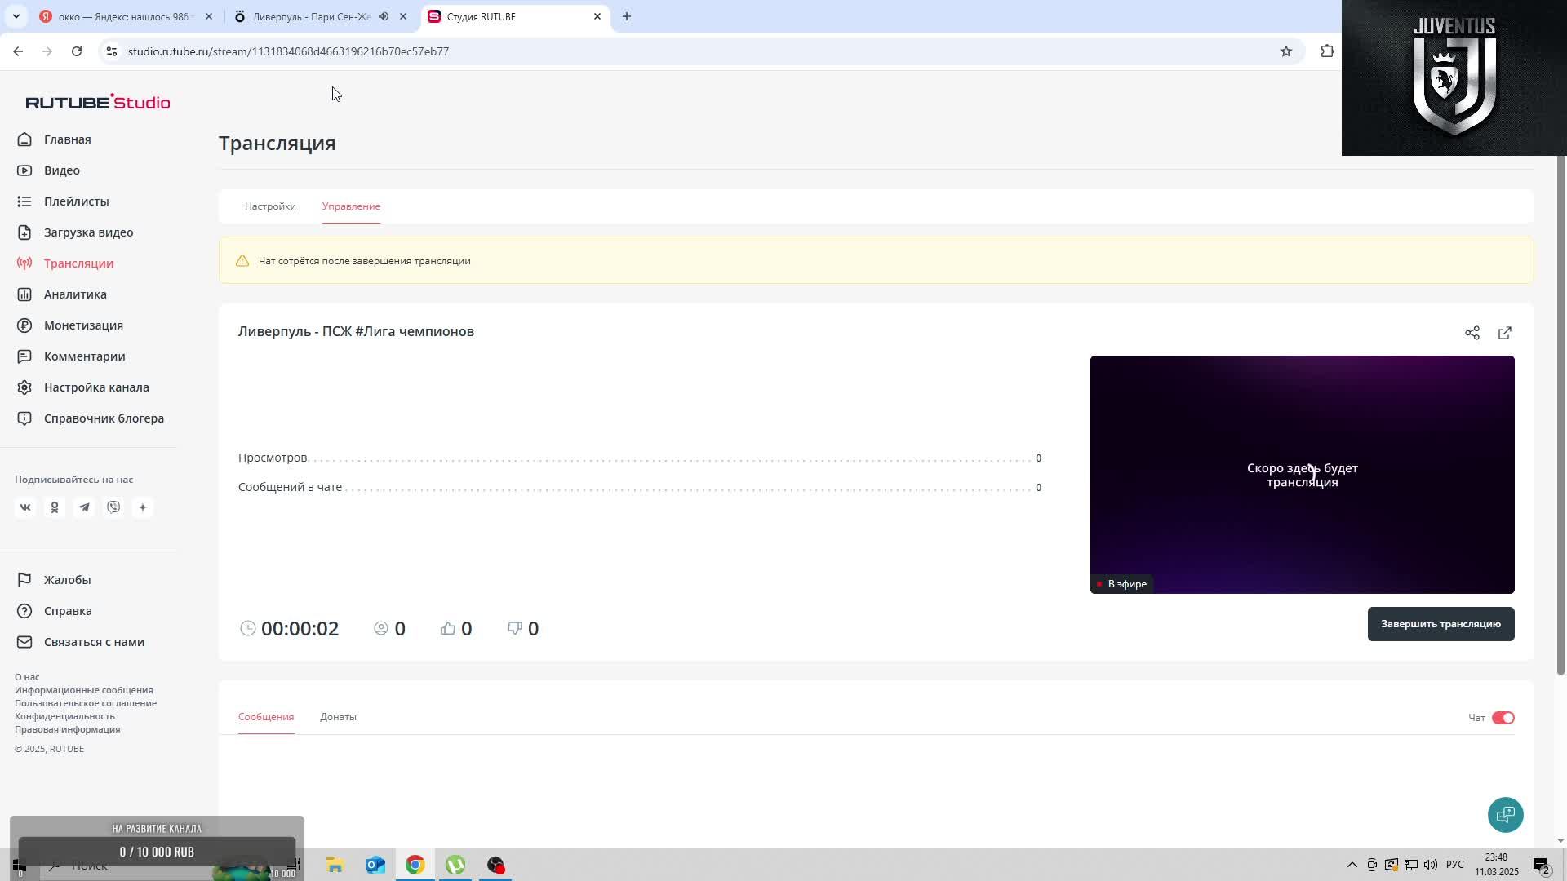Toggle the Чат switch off

[1503, 718]
